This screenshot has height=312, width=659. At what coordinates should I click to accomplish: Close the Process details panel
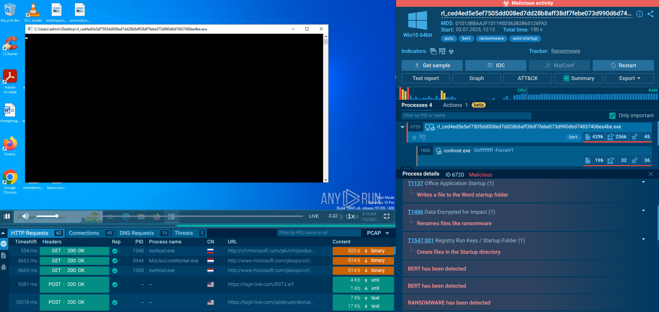[x=651, y=174]
